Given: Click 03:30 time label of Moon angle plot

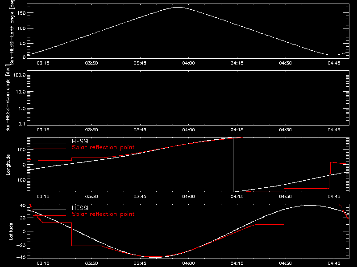Looking at the screenshot, I should click(91, 129).
